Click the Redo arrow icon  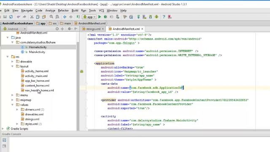(24, 17)
